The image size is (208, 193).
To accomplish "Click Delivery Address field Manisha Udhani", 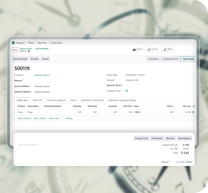I will 42,92.
